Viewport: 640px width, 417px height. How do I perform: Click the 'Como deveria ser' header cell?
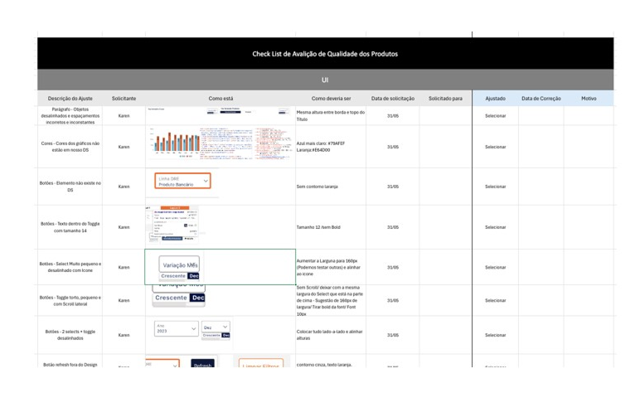pos(331,99)
